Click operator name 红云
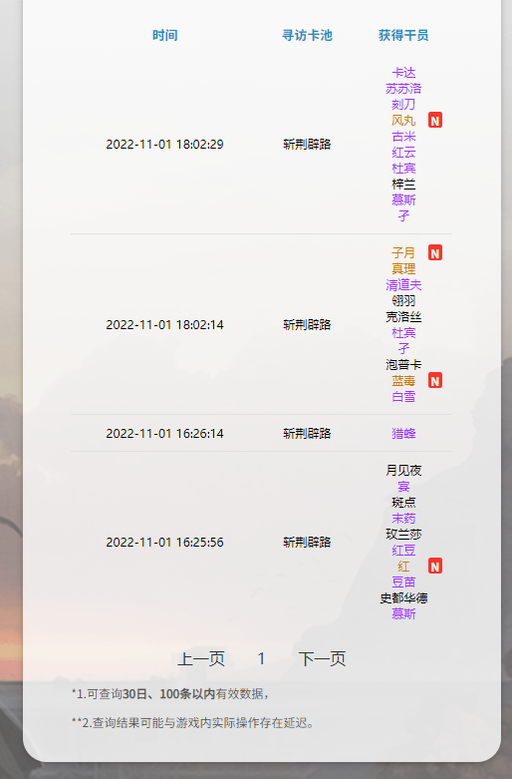This screenshot has width=512, height=779. [x=403, y=152]
